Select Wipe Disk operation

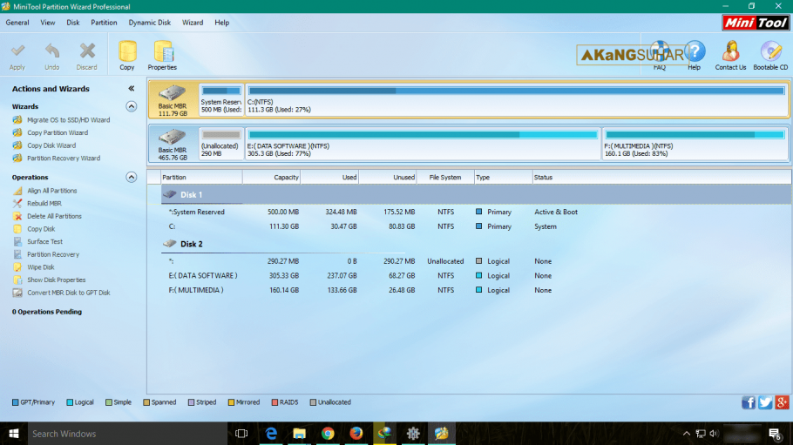coord(41,267)
